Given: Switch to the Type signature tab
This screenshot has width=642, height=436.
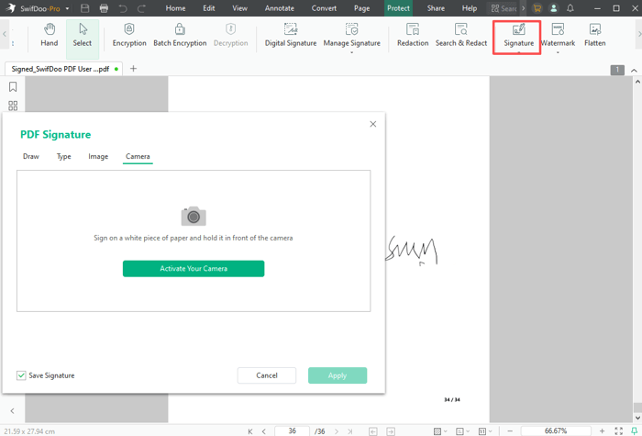Looking at the screenshot, I should click(x=63, y=157).
